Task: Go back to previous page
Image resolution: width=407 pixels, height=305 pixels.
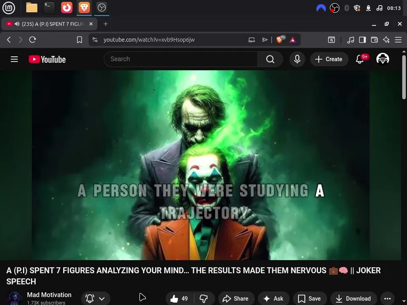Action: [9, 40]
